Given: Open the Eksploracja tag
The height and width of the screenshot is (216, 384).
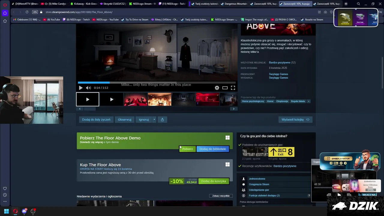Looking at the screenshot, I should 282,101.
